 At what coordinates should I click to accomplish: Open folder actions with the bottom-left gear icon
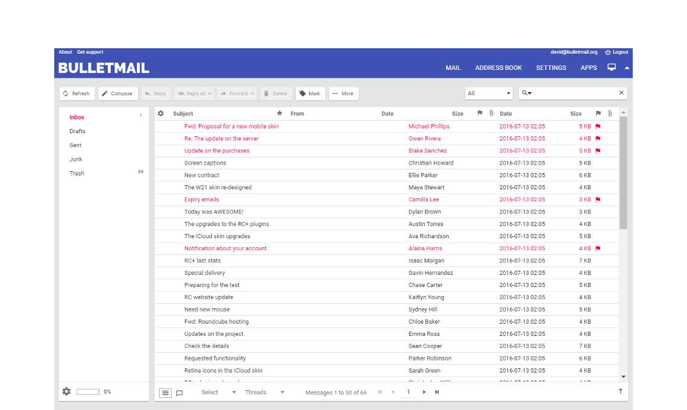[x=66, y=391]
